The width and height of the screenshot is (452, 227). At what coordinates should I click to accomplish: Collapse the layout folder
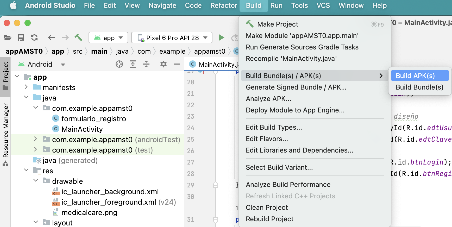(36, 222)
